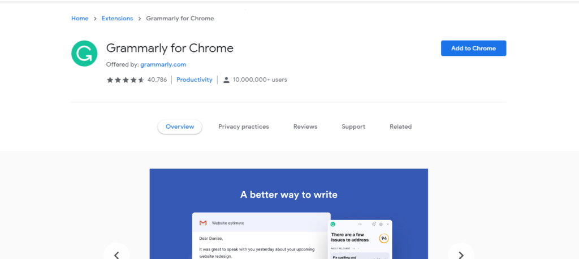Open the Reviews tab
The height and width of the screenshot is (259, 579).
305,127
